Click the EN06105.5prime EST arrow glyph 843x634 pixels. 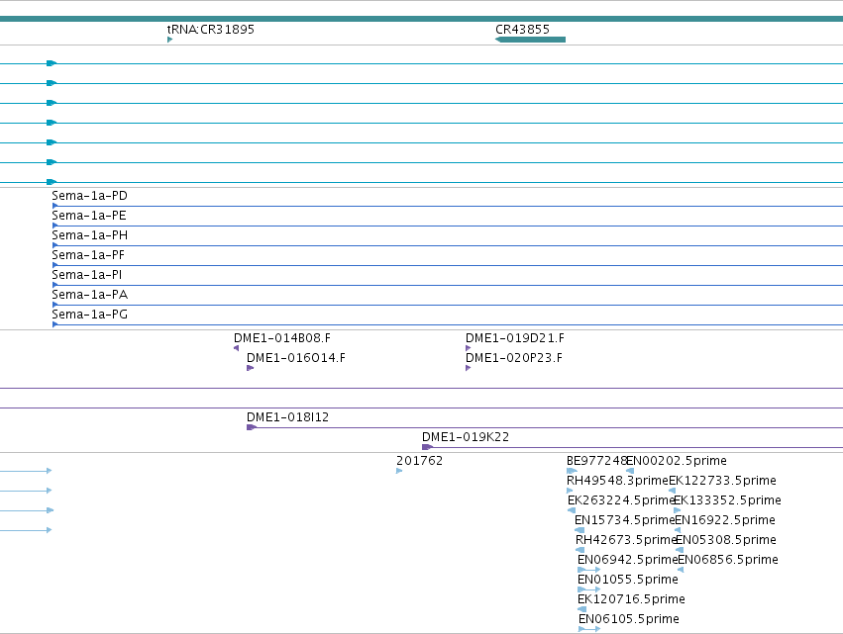[x=589, y=629]
